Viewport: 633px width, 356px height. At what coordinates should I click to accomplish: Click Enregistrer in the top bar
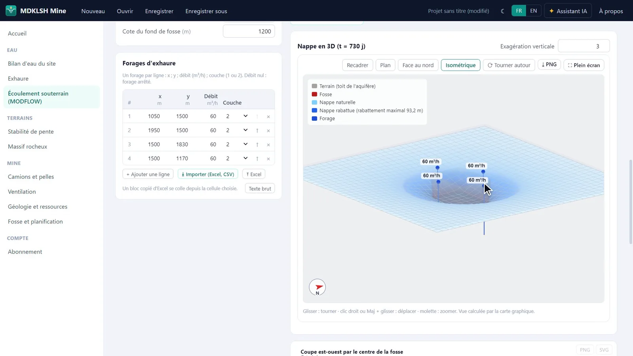click(x=159, y=11)
